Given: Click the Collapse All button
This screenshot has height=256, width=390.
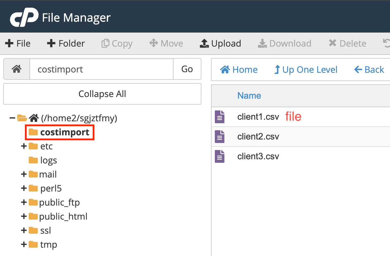Looking at the screenshot, I should (x=102, y=94).
